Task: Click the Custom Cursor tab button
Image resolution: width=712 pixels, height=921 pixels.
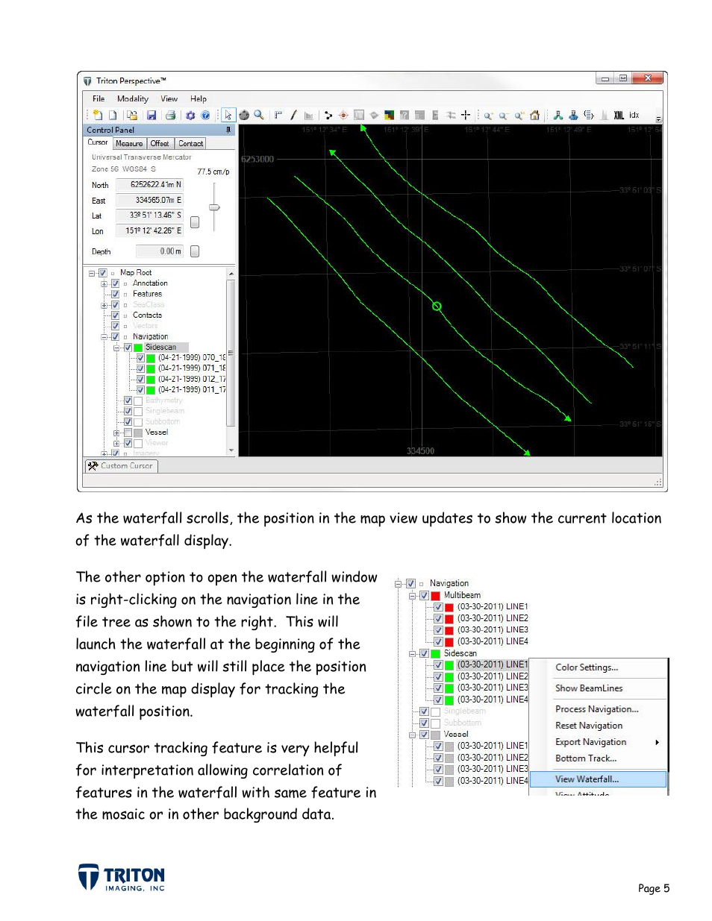Action: (x=121, y=466)
